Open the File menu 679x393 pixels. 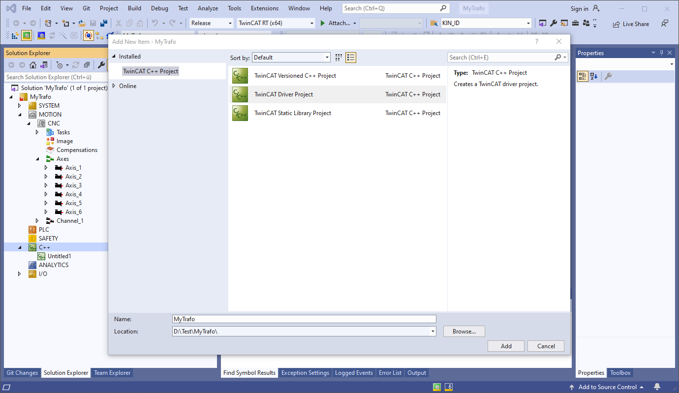27,8
